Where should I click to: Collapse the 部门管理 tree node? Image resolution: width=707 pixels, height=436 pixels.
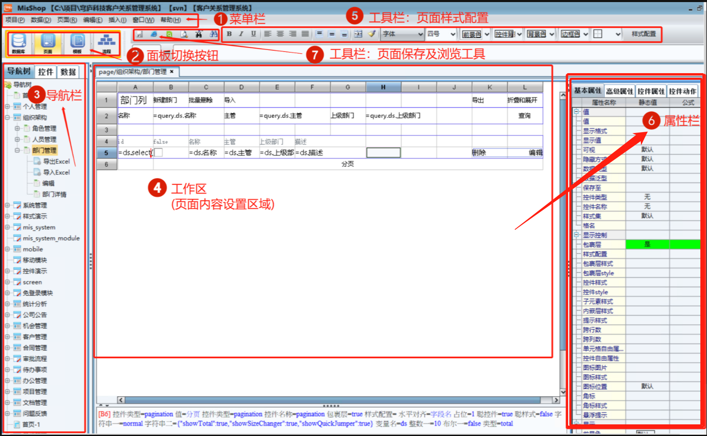click(x=17, y=150)
